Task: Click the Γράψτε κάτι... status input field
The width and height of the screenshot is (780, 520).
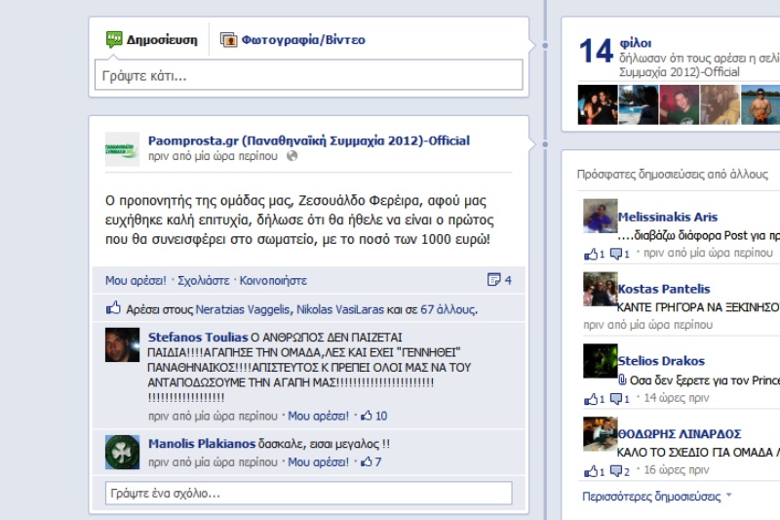Action: point(308,75)
